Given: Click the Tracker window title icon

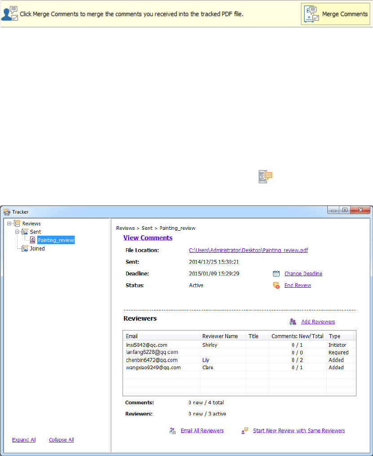Looking at the screenshot, I should (x=7, y=212).
